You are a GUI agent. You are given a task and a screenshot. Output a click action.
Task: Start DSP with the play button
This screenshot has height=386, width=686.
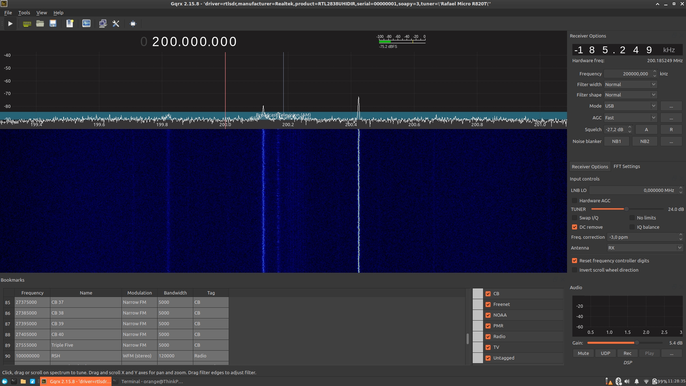(x=10, y=24)
